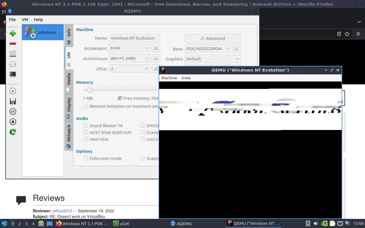365x228 pixels.
Task: Switch to the Info vertical tab
Action: [69, 36]
